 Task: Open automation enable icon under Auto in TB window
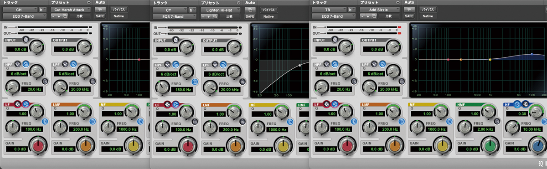click(x=409, y=9)
